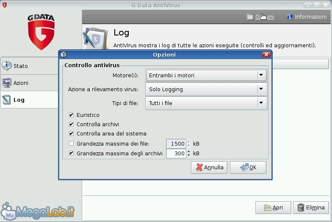The width and height of the screenshot is (332, 222).
Task: Disable Controlla area del sistema
Action: click(71, 133)
